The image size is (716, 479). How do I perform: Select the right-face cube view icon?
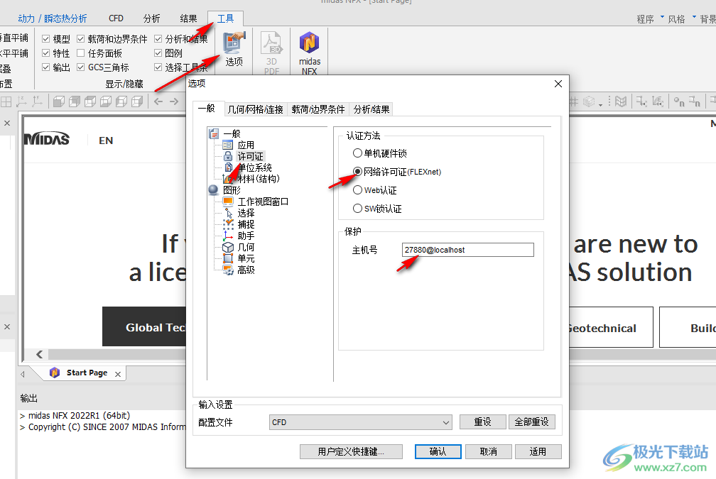[137, 101]
